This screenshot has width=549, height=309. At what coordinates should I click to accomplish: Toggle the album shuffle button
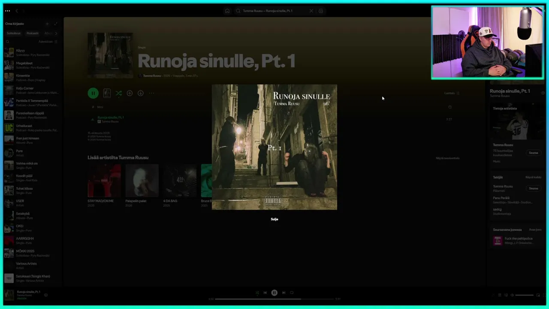pos(119,93)
